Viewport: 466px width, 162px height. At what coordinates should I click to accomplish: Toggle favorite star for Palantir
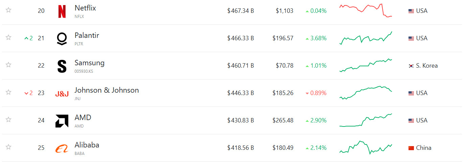click(x=8, y=38)
